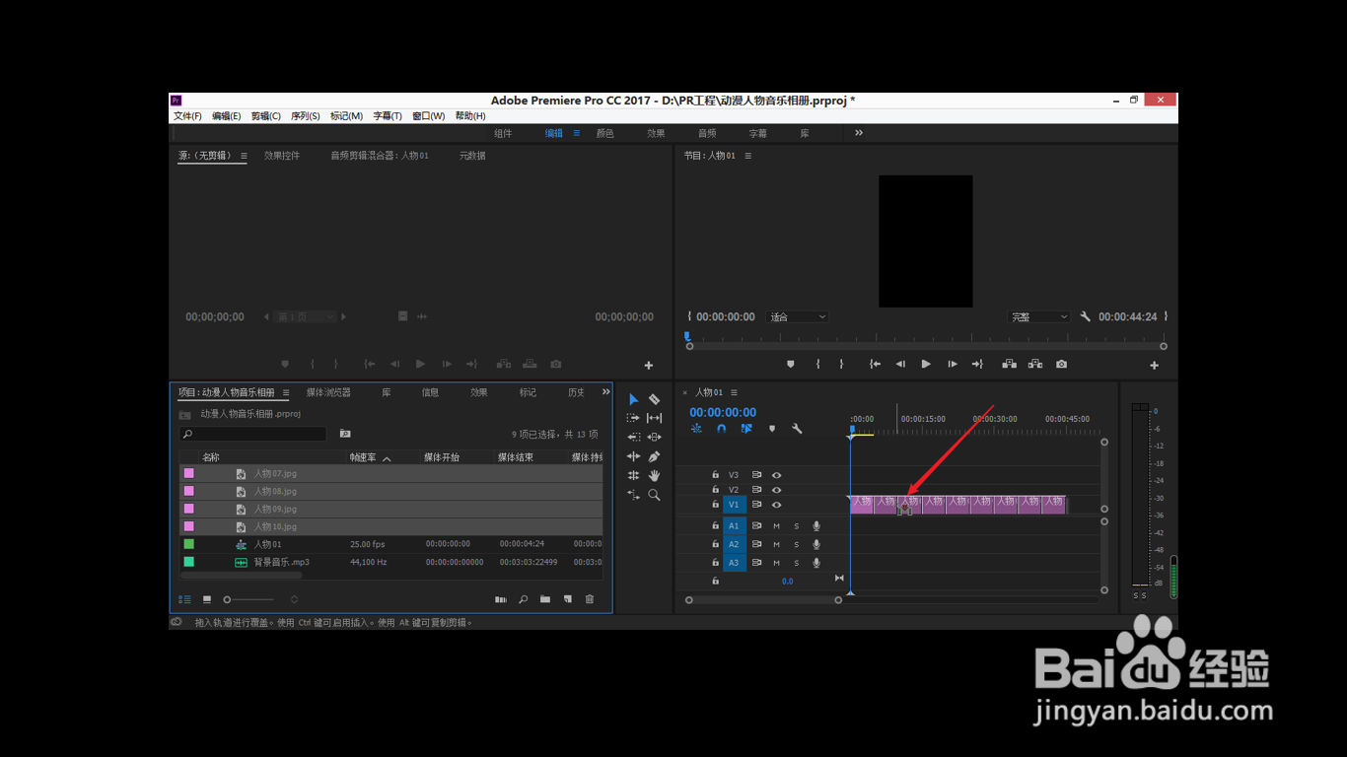Step forward one frame in Program monitor
1347x757 pixels.
coord(952,364)
